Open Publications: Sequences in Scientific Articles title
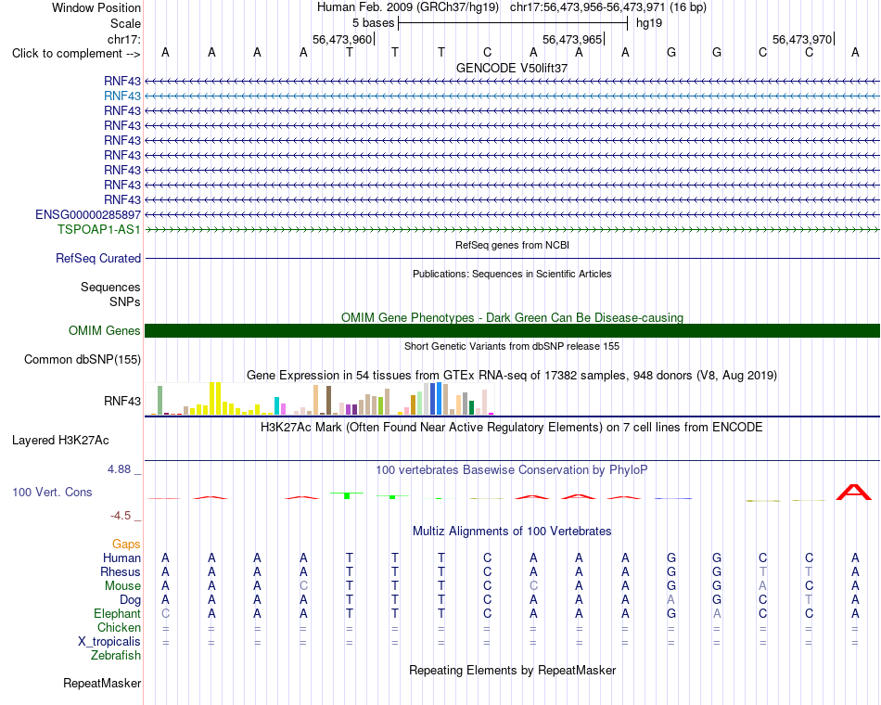881x705 pixels. pos(512,274)
